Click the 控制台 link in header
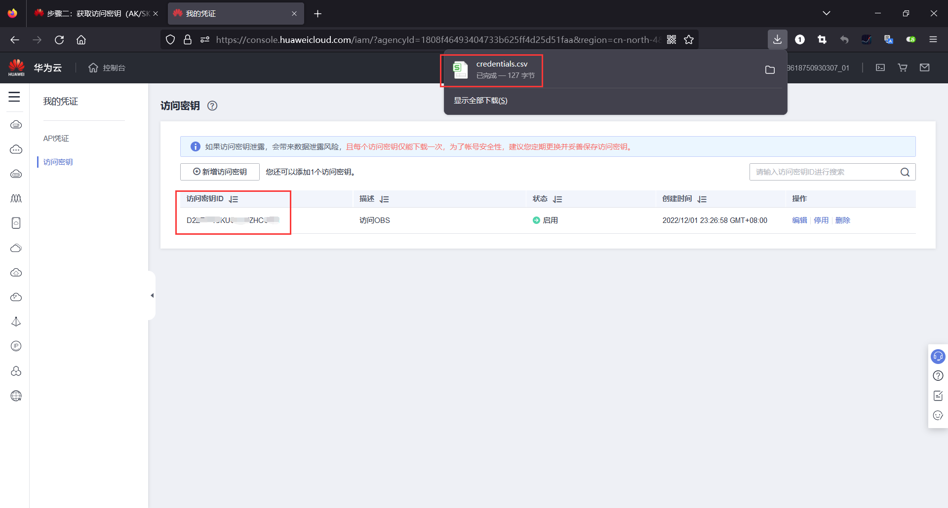Image resolution: width=948 pixels, height=508 pixels. tap(114, 68)
